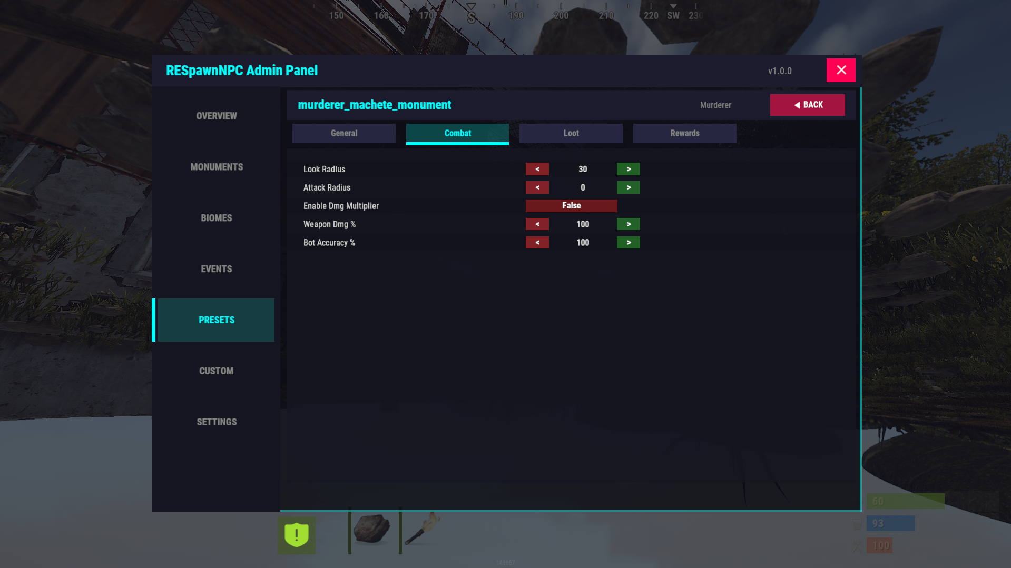The height and width of the screenshot is (568, 1011).
Task: Toggle Enable Dmg Multiplier from False
Action: (571, 206)
